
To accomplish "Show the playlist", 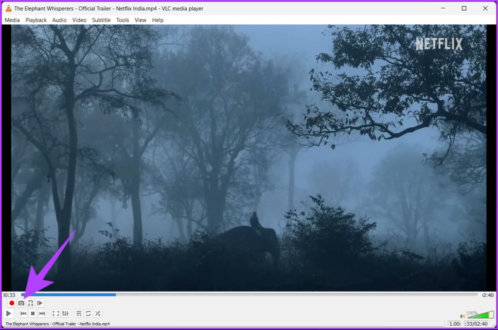I will (79, 313).
